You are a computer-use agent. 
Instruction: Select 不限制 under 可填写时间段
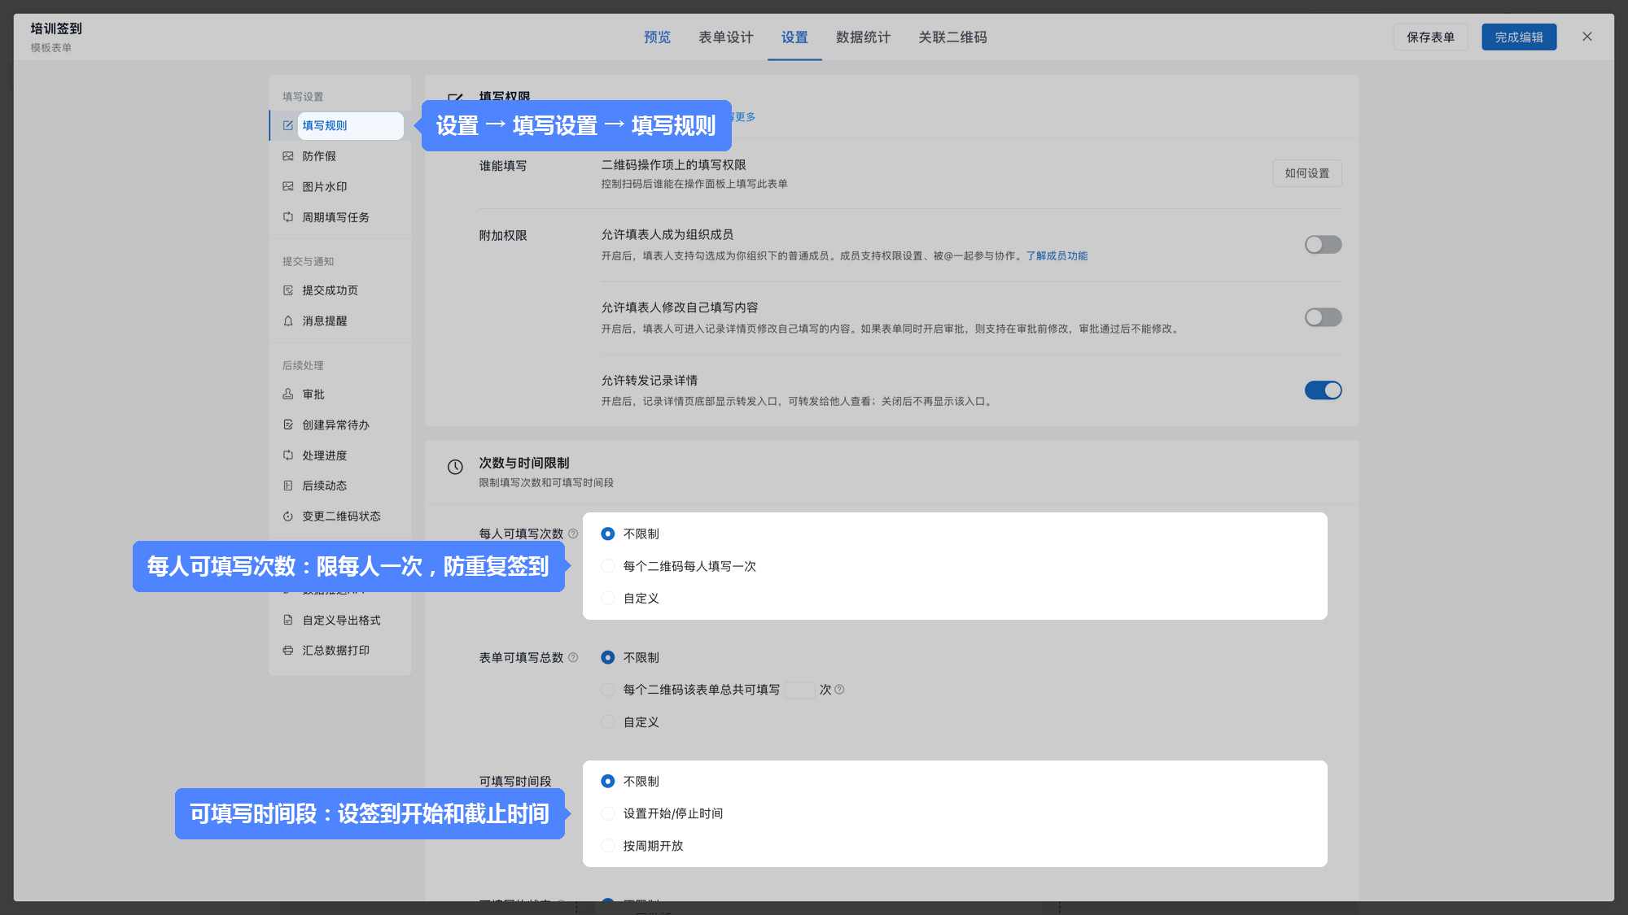click(607, 781)
